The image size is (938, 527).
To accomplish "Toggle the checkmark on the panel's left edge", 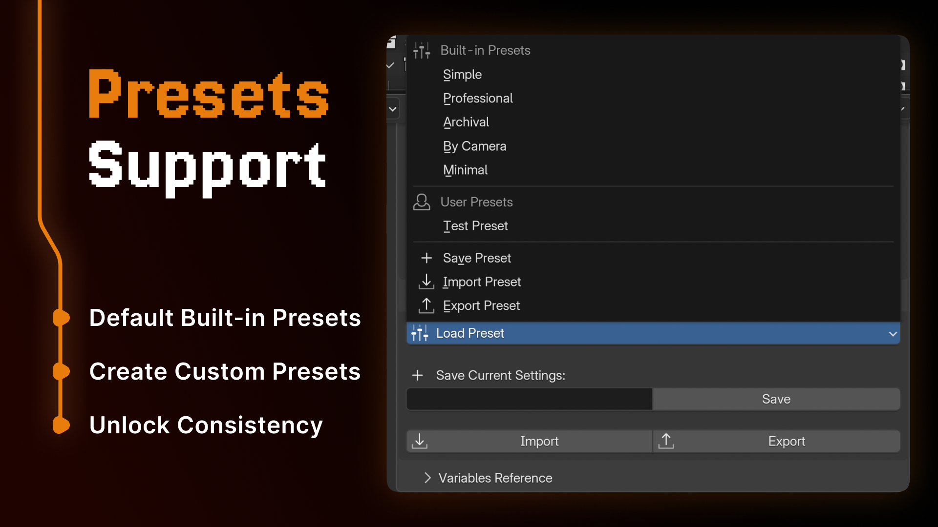I will [x=390, y=65].
